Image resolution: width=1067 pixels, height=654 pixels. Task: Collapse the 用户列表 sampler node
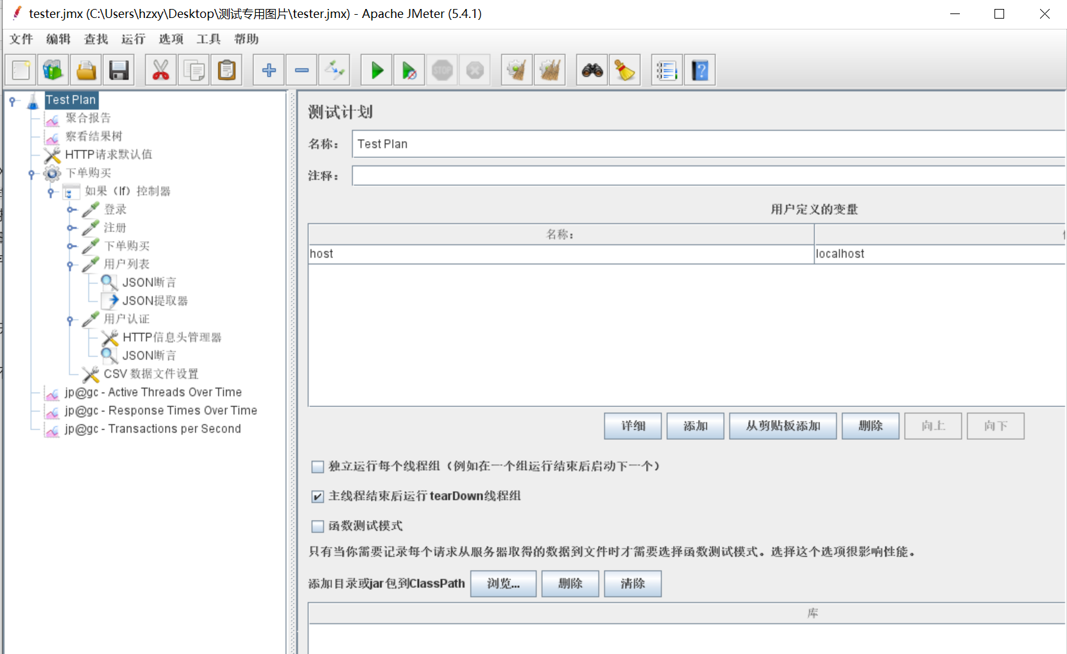pos(71,265)
